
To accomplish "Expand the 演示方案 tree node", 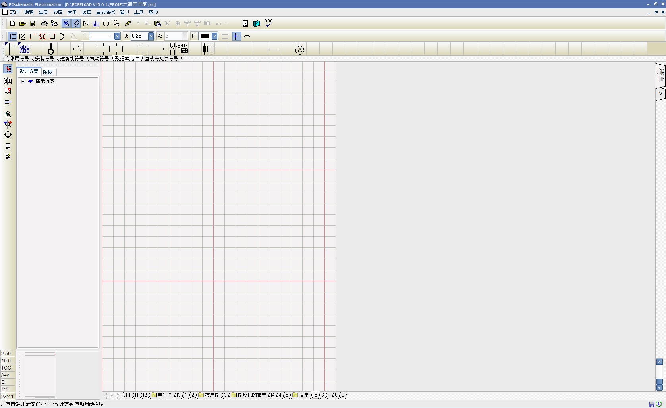I will (x=23, y=81).
